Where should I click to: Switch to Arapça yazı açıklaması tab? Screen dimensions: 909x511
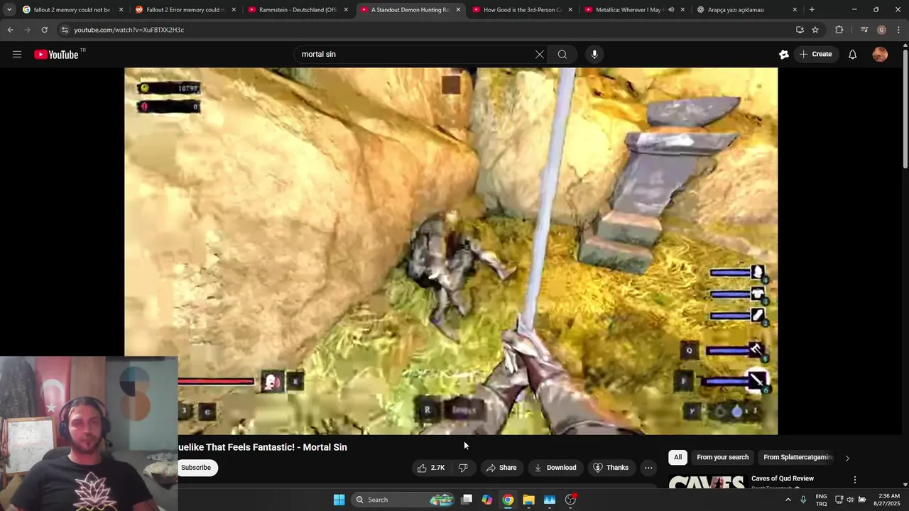pyautogui.click(x=736, y=10)
